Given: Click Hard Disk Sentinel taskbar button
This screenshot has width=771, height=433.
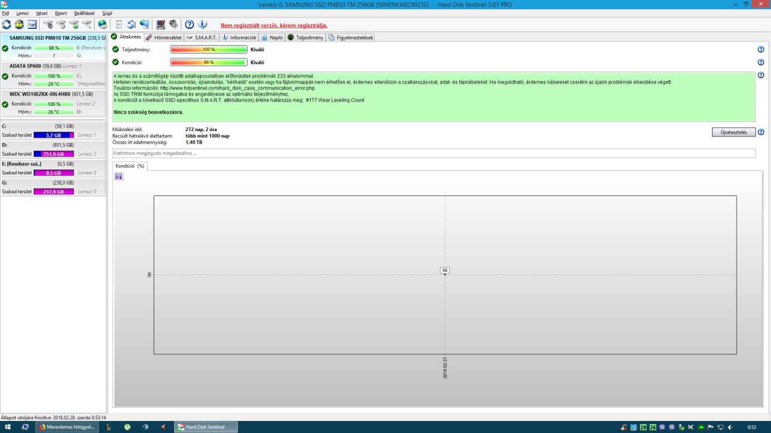Looking at the screenshot, I should pyautogui.click(x=206, y=427).
